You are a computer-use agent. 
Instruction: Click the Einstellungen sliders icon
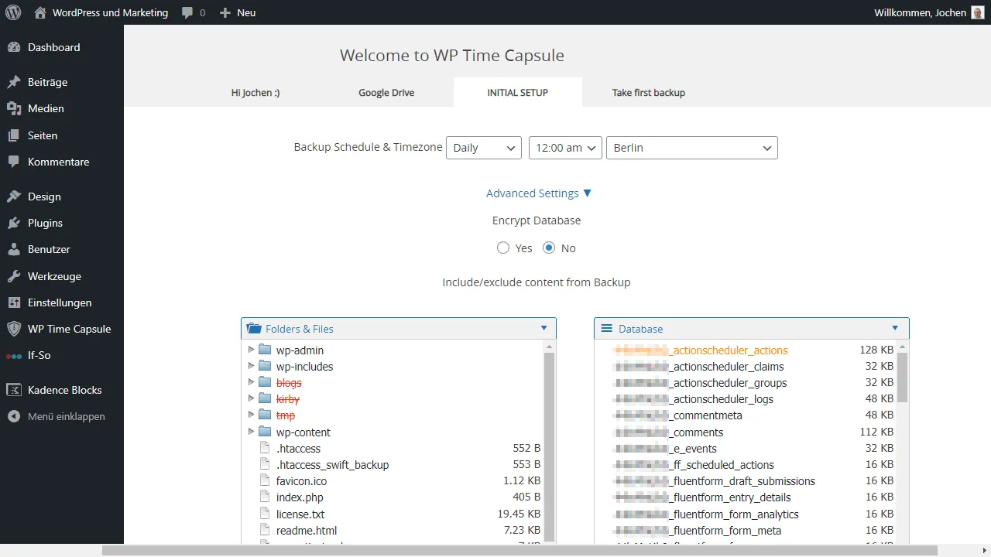pos(14,302)
